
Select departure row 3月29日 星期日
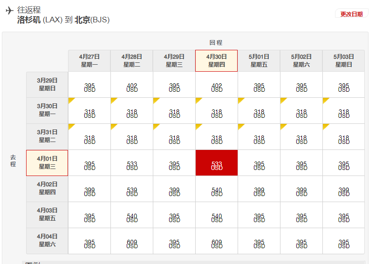point(47,85)
